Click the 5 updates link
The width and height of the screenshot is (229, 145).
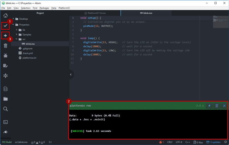pos(213,142)
